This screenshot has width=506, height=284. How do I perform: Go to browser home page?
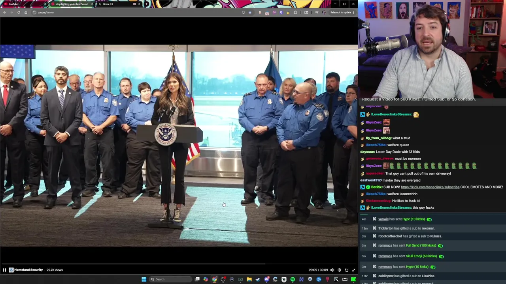click(x=26, y=12)
